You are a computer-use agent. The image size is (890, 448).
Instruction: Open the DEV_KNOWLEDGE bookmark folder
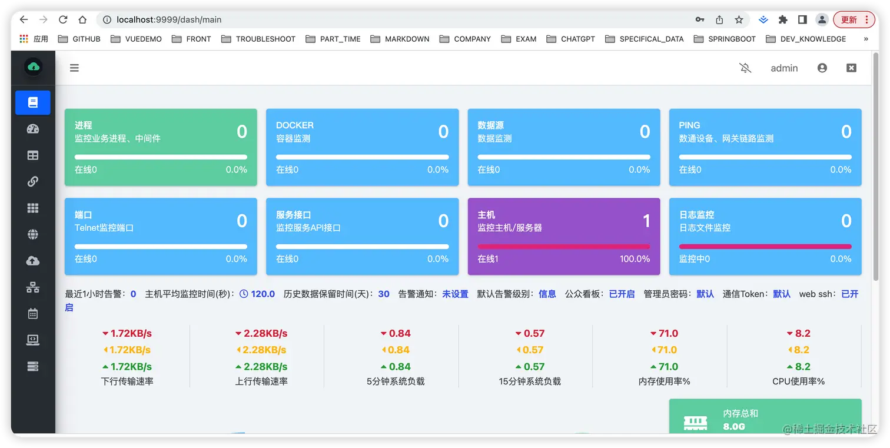click(x=806, y=39)
